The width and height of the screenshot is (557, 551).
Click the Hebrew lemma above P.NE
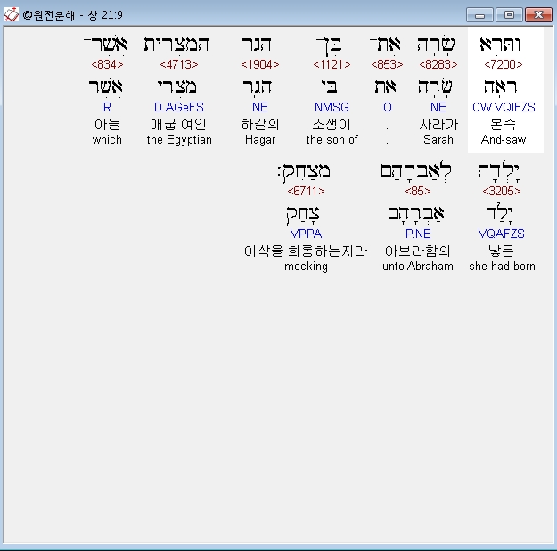point(416,214)
